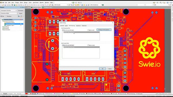173x97 pixels.
Task: Expand the Generated folder
Action: (x=3, y=30)
